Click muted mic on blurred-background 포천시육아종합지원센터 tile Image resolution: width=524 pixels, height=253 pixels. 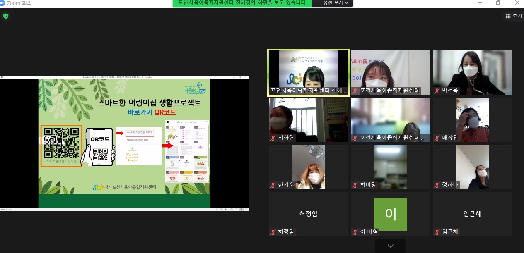coord(355,138)
